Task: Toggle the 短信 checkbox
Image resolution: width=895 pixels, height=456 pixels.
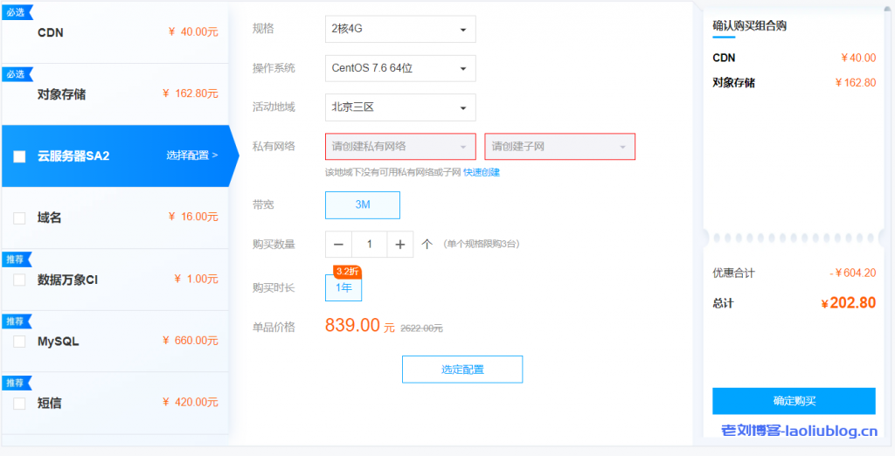Action: [x=19, y=404]
